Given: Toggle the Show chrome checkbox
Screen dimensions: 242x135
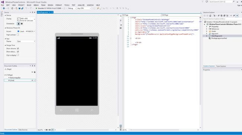Looking at the screenshot, I should point(18,48).
